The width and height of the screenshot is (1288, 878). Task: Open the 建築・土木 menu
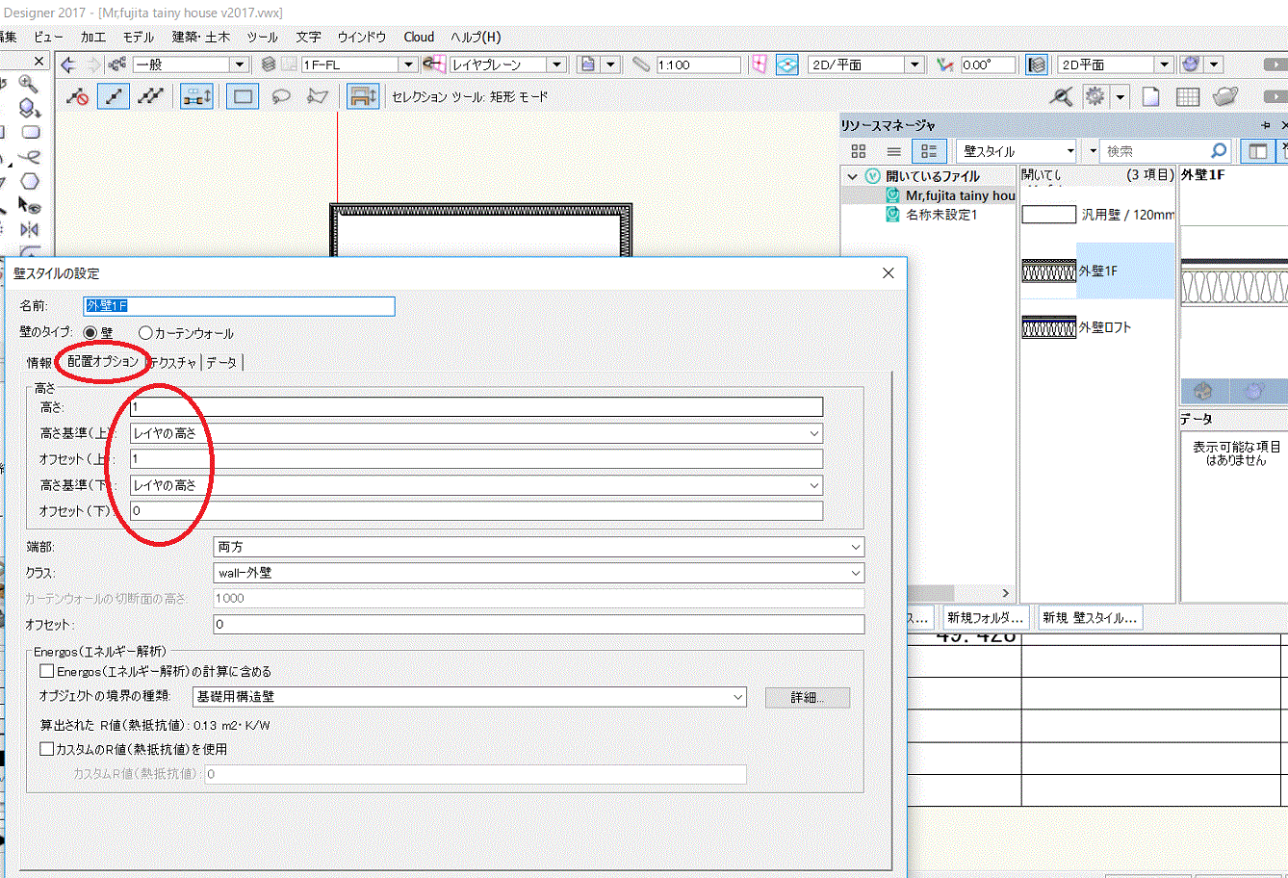coord(200,37)
